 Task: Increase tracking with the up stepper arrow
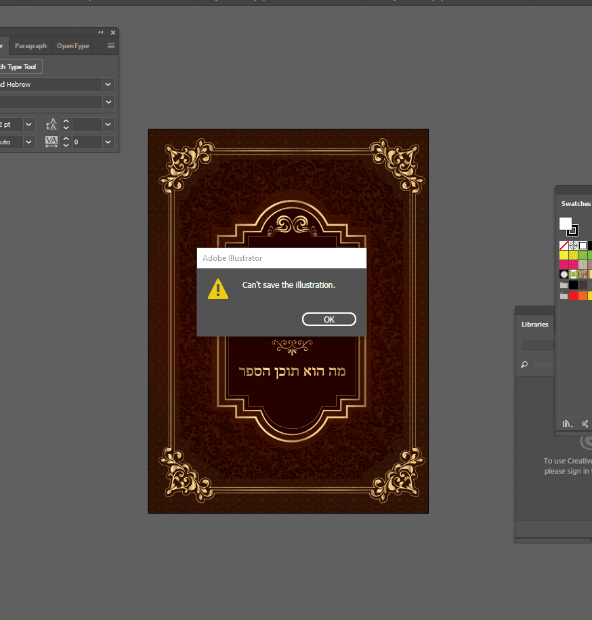[x=66, y=139]
